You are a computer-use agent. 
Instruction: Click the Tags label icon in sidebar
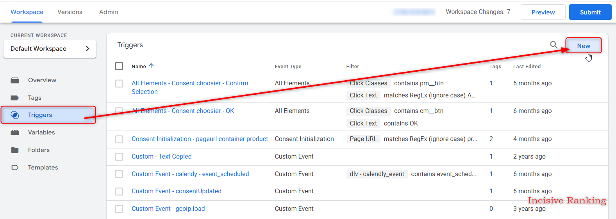tap(15, 98)
